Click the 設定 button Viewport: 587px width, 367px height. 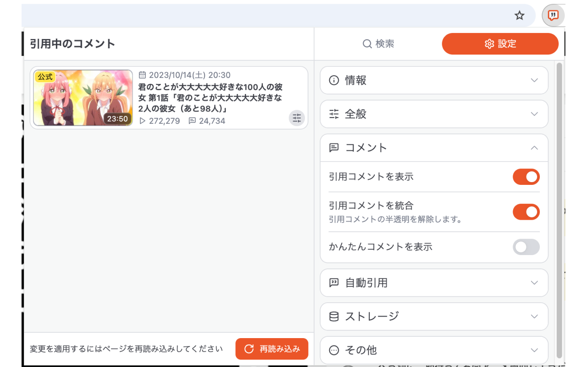(500, 44)
